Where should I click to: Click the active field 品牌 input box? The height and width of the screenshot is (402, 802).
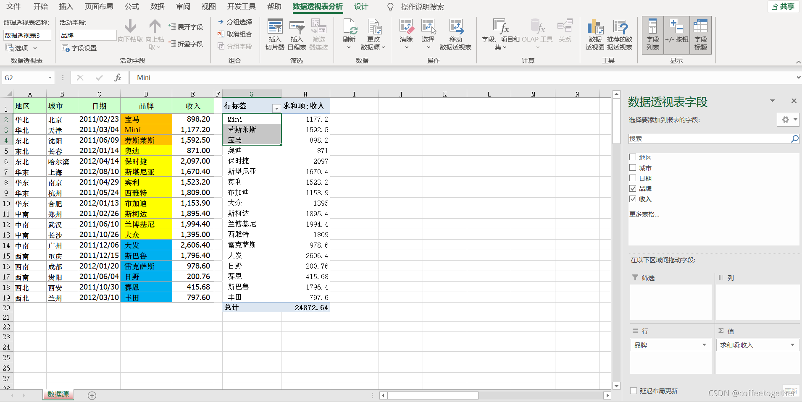point(88,35)
